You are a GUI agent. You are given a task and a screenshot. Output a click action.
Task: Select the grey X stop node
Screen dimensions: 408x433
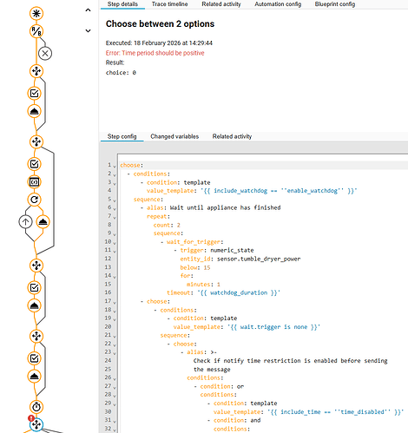45,54
